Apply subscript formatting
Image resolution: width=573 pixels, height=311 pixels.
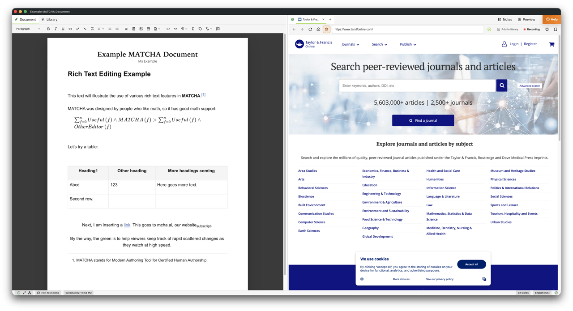tap(85, 29)
